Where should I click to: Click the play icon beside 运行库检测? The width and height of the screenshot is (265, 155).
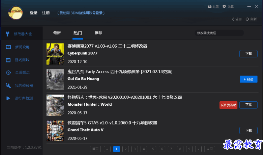[8, 98]
